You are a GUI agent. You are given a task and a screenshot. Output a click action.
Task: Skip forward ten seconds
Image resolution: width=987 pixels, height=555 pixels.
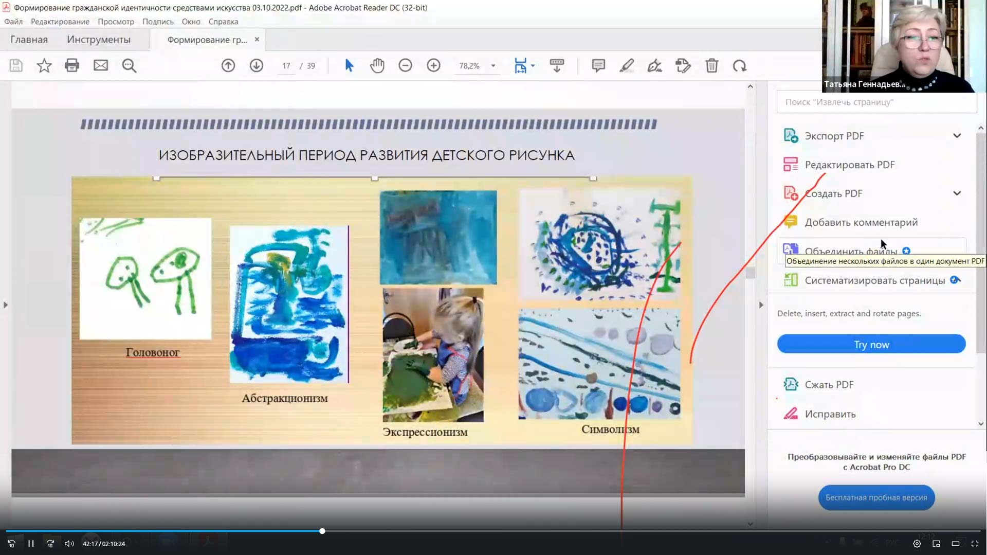click(50, 544)
